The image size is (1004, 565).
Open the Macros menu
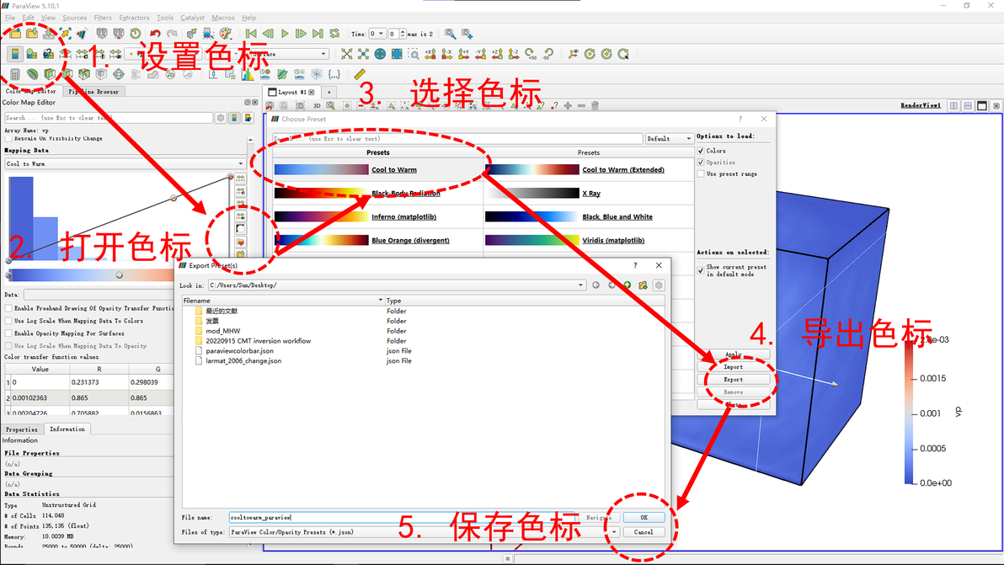coord(223,18)
